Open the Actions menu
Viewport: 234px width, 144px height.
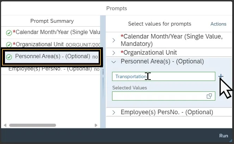[218, 24]
